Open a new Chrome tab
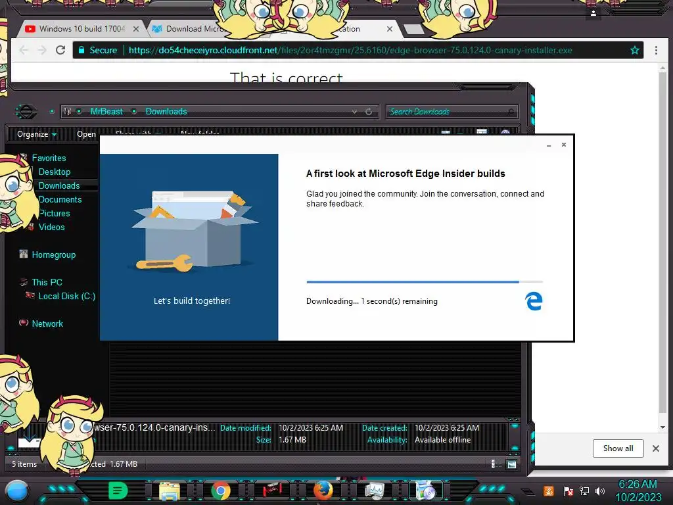Viewport: 673px width, 505px height. coord(414,29)
